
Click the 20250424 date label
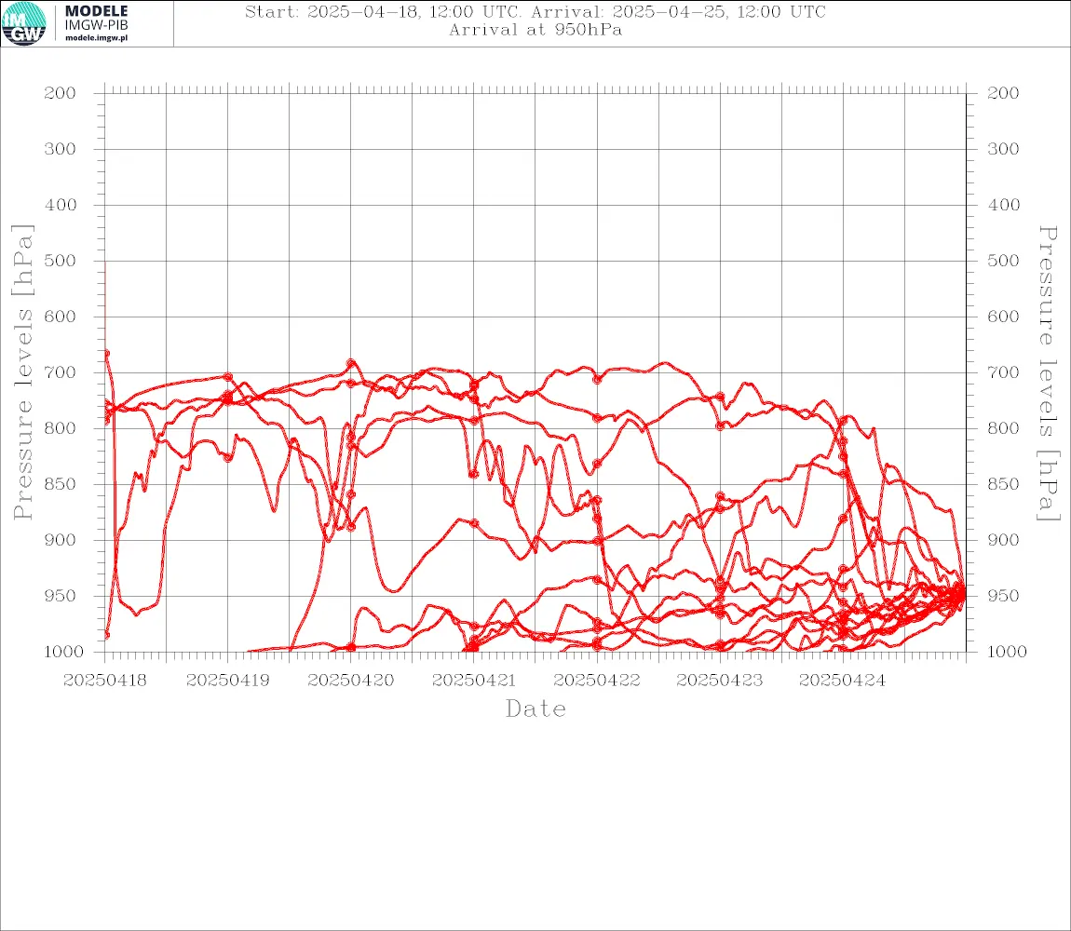842,681
